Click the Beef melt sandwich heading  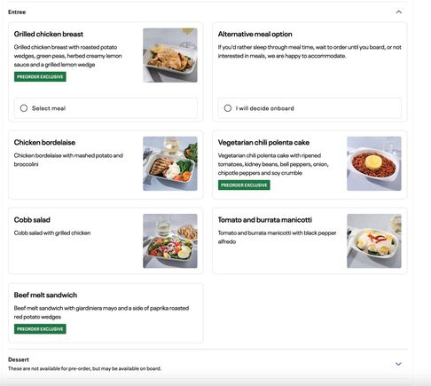(x=45, y=295)
